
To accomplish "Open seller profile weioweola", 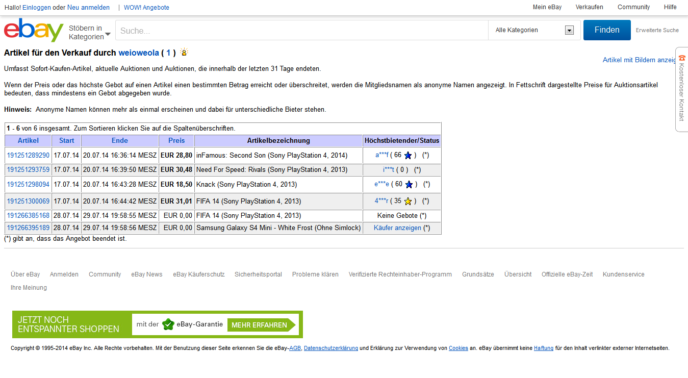I will point(139,53).
